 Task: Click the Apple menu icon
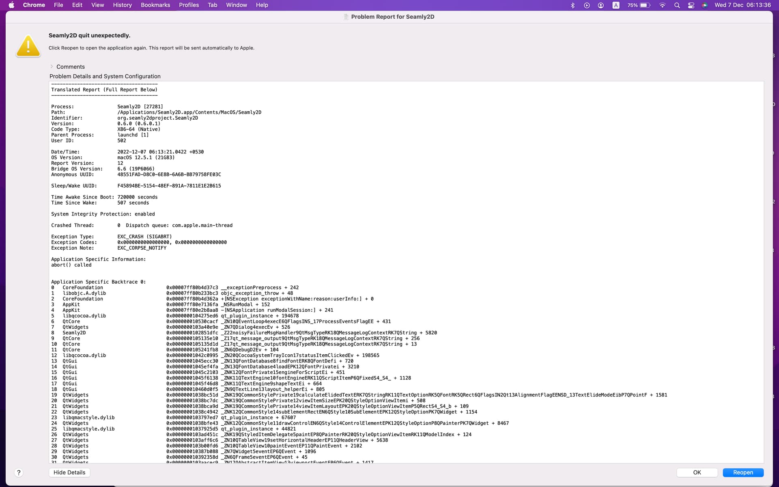pos(11,5)
